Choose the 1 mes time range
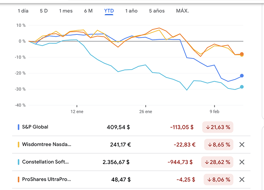The width and height of the screenshot is (264, 190). [x=65, y=11]
